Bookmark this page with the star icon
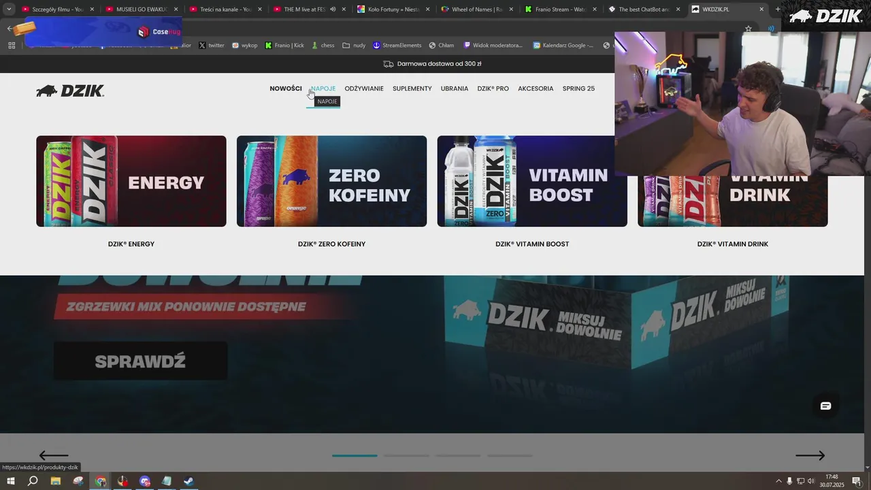The height and width of the screenshot is (490, 871). coord(749,29)
